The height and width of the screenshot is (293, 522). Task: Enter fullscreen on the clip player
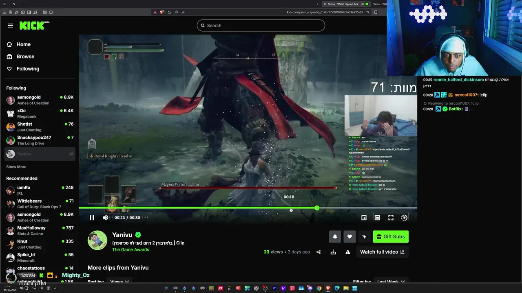pyautogui.click(x=391, y=218)
